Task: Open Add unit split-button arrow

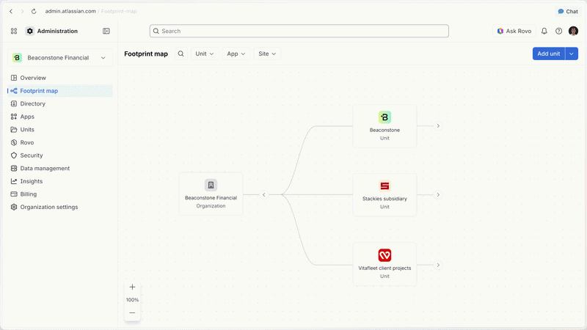Action: click(572, 54)
